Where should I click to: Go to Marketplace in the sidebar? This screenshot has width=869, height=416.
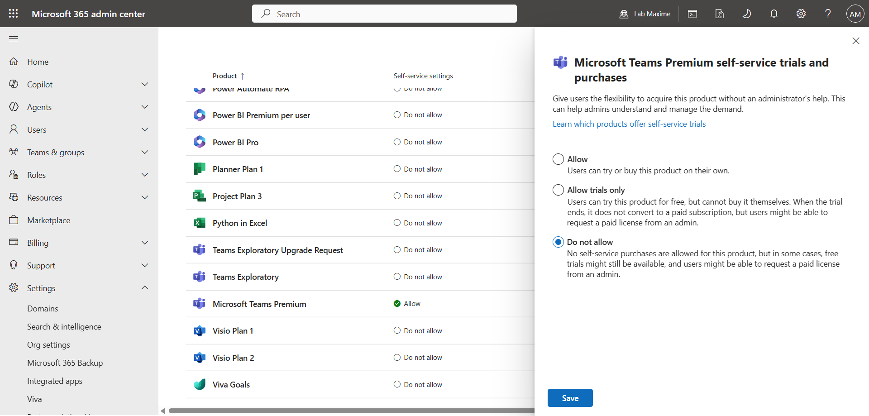[x=48, y=220]
